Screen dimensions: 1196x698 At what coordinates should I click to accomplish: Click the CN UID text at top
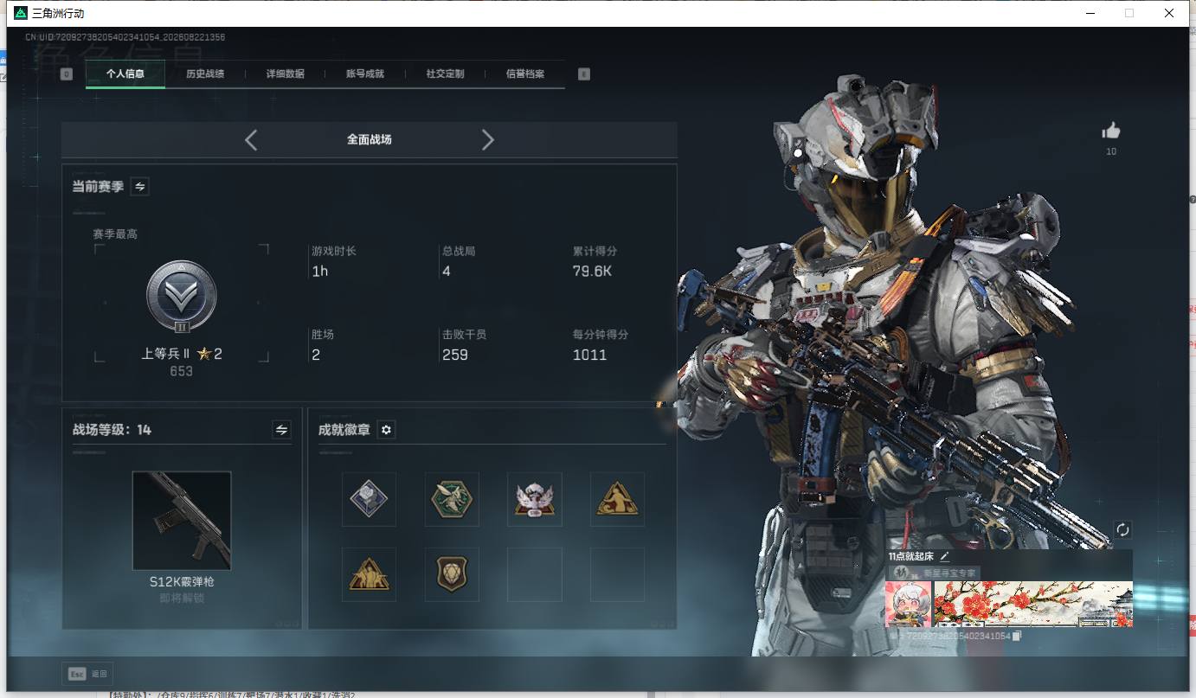pyautogui.click(x=125, y=38)
